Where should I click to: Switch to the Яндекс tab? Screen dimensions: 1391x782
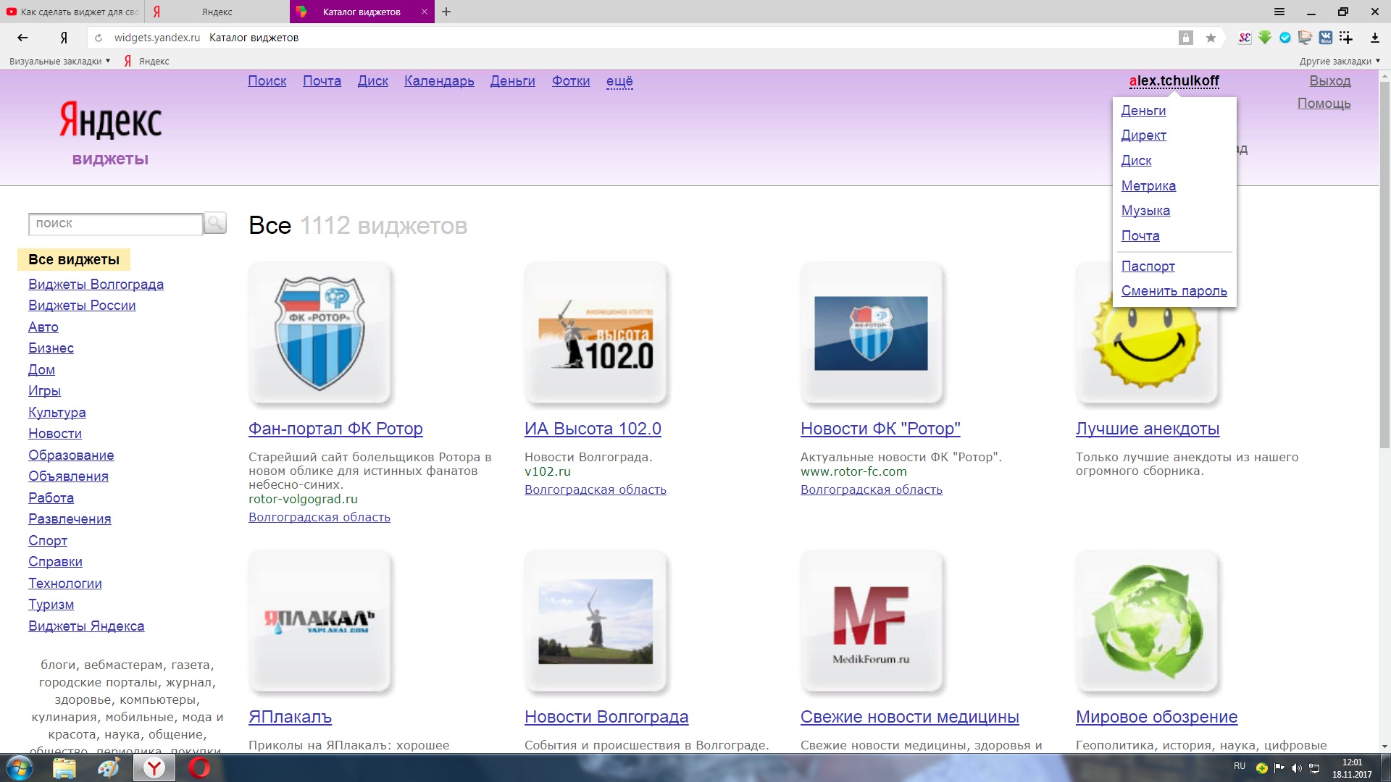coord(217,12)
